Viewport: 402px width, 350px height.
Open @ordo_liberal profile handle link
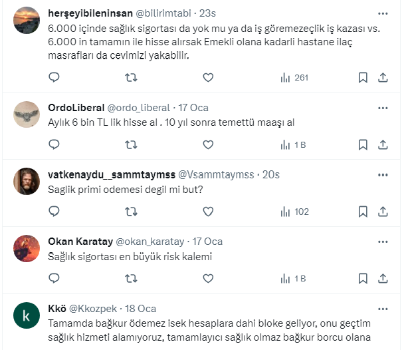[138, 108]
